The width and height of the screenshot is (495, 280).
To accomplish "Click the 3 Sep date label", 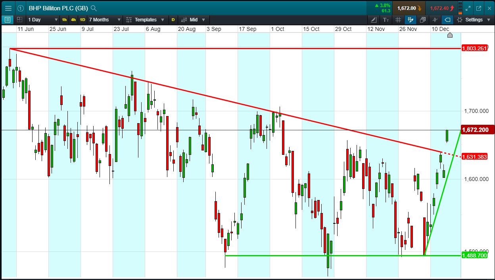I will coord(214,29).
